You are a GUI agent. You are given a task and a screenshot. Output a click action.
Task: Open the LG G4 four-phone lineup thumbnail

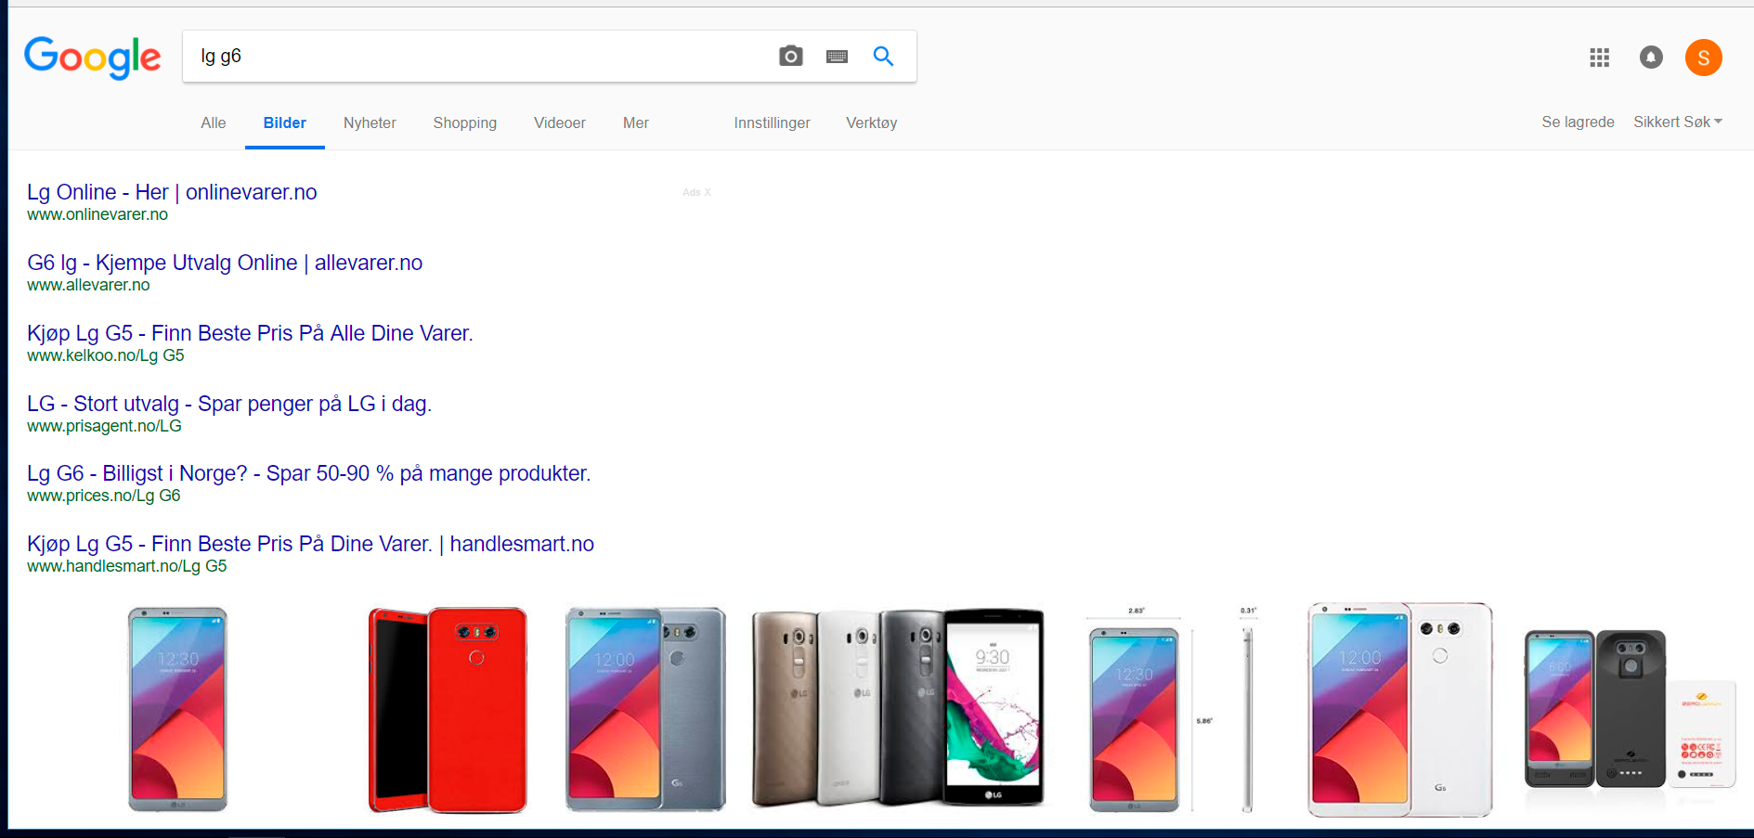click(x=898, y=707)
